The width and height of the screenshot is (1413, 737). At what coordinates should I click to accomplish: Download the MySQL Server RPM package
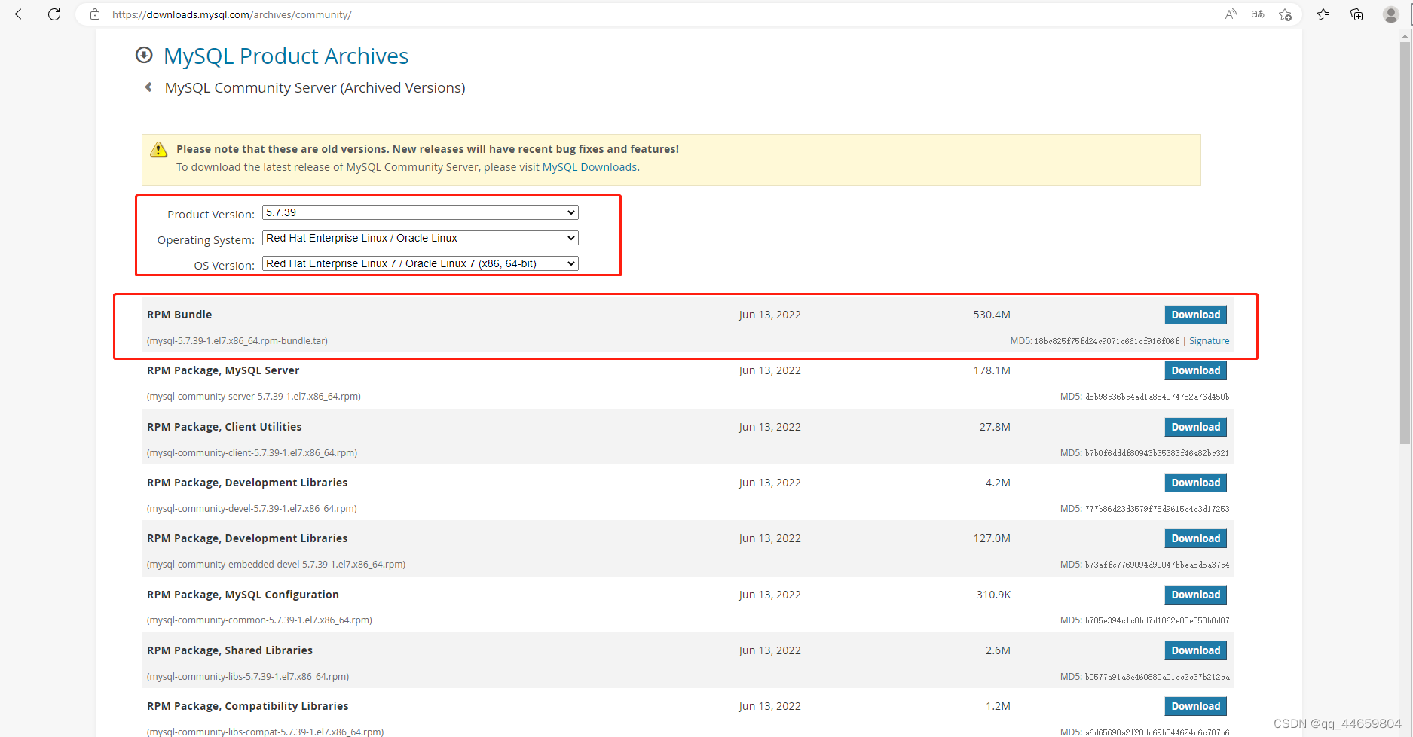click(x=1196, y=370)
